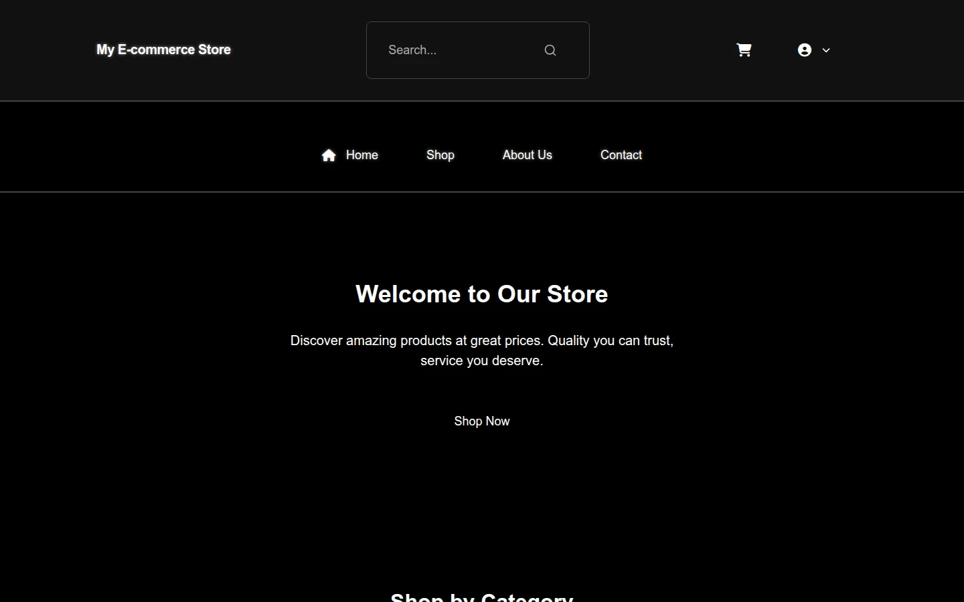
Task: Navigate to the Contact page
Action: (621, 155)
